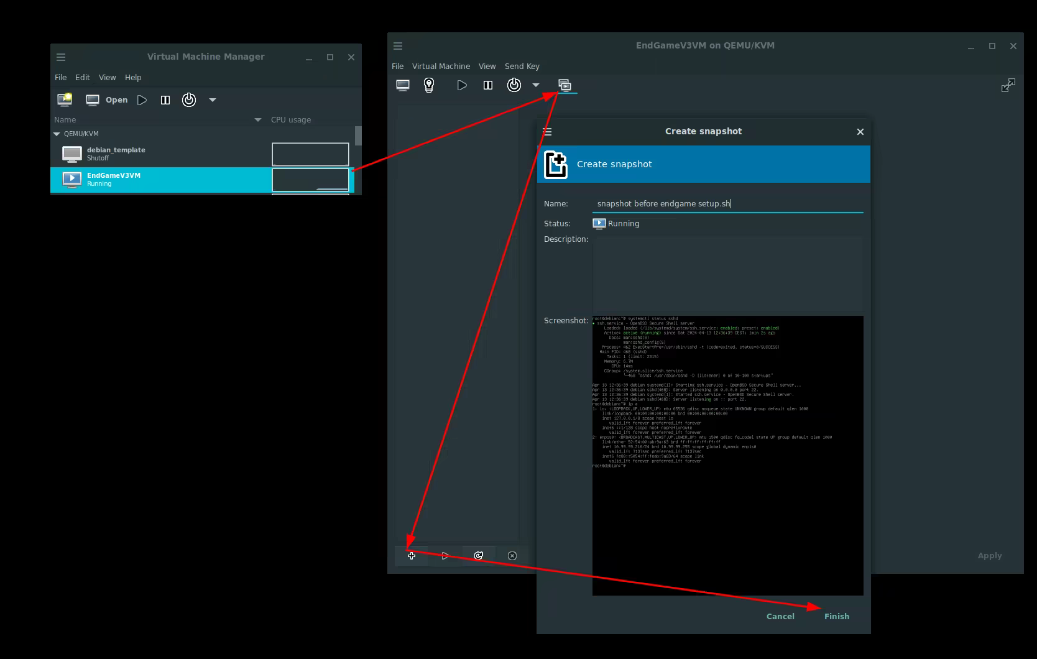The width and height of the screenshot is (1037, 659).
Task: Open the Send Key menu
Action: click(x=522, y=66)
